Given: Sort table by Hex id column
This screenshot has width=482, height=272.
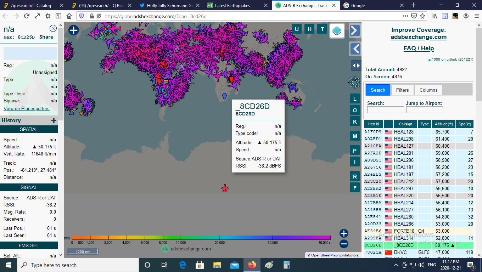Looking at the screenshot, I should [x=374, y=124].
